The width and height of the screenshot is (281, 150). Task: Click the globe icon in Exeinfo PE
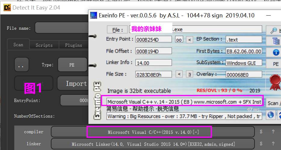click(x=270, y=115)
